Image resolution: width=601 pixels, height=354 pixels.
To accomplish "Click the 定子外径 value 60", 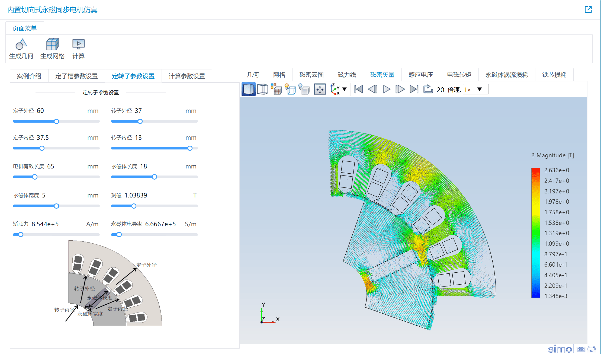I will point(40,111).
